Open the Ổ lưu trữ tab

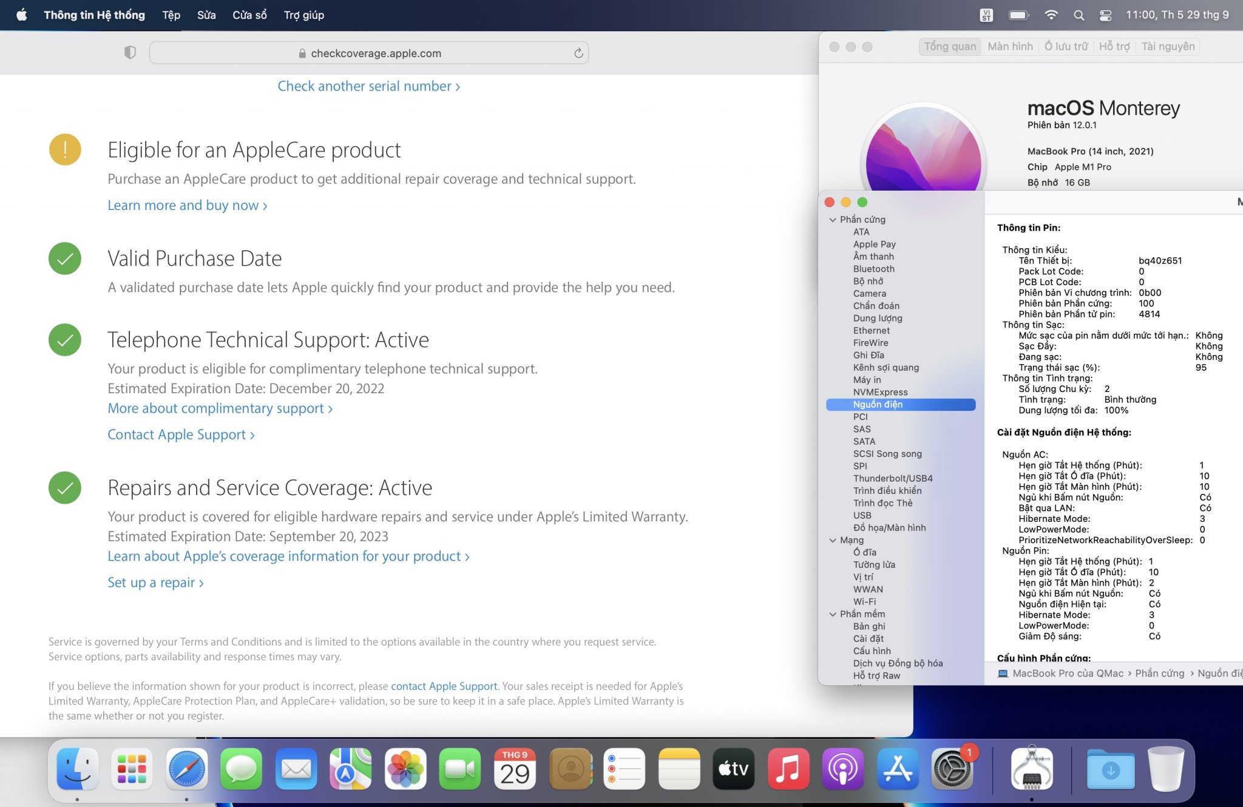coord(1066,47)
